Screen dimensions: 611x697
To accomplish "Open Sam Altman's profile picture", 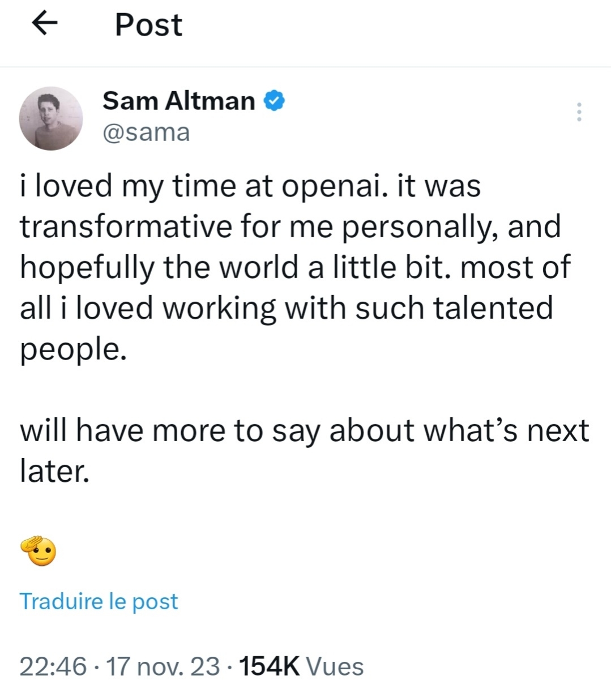I will click(x=51, y=118).
